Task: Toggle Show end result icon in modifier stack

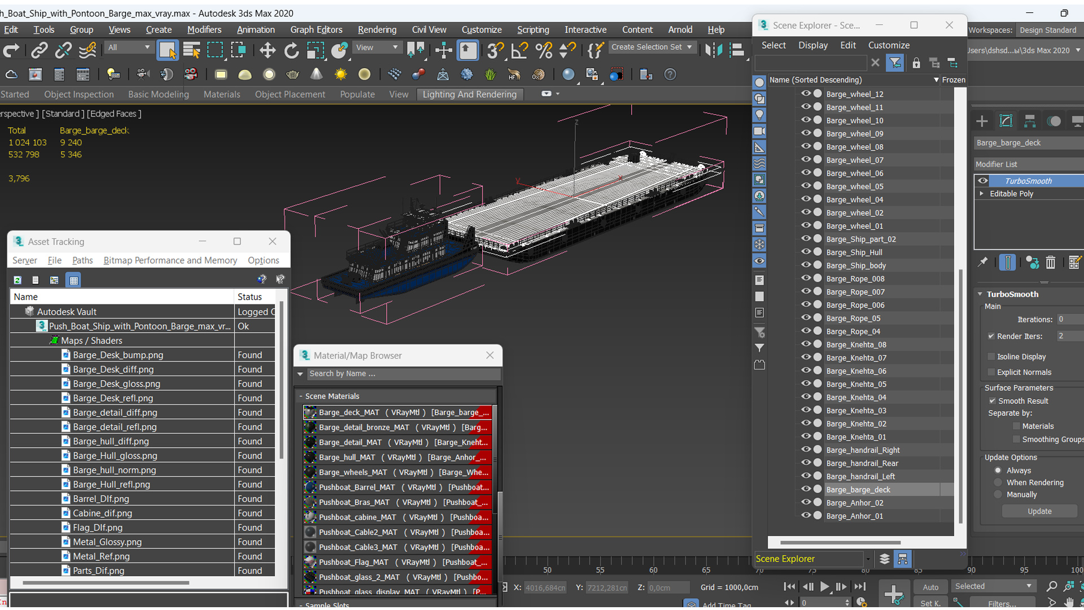Action: pos(1007,263)
